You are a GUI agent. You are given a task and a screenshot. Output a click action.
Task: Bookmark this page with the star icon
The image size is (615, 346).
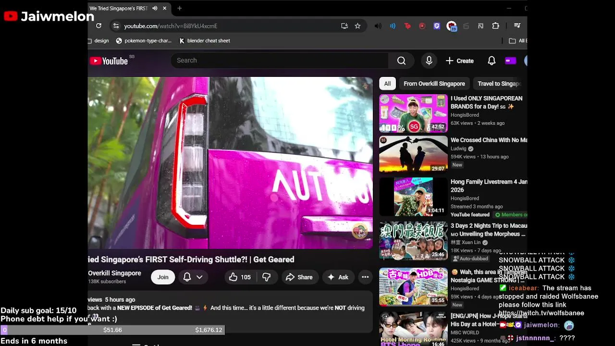point(357,26)
